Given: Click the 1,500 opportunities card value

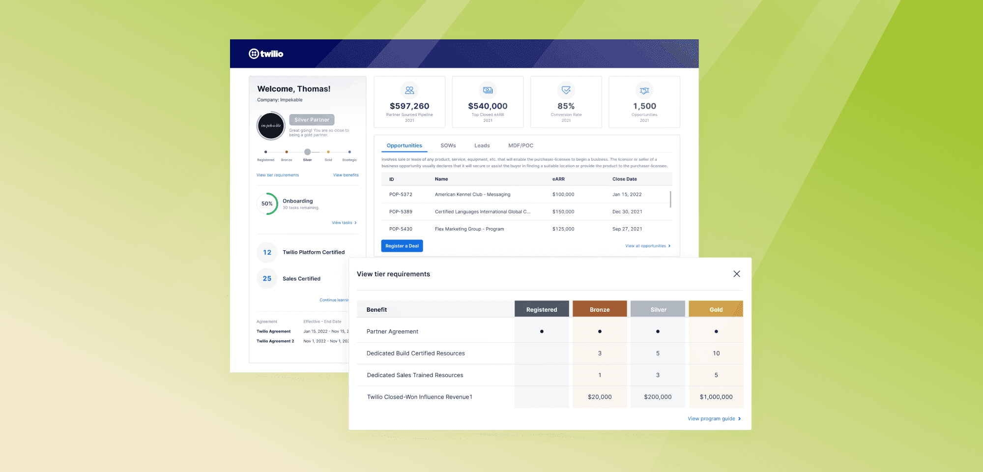Looking at the screenshot, I should click(644, 106).
